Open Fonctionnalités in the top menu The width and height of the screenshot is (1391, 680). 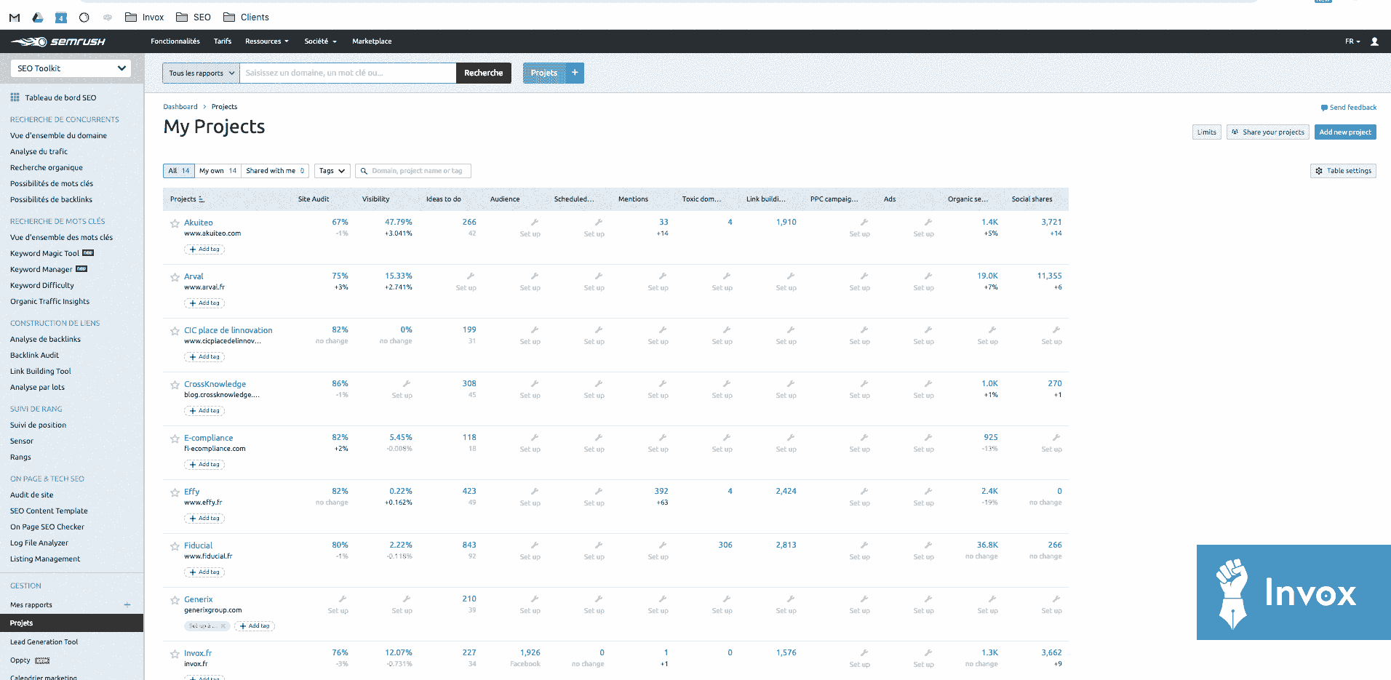[175, 41]
